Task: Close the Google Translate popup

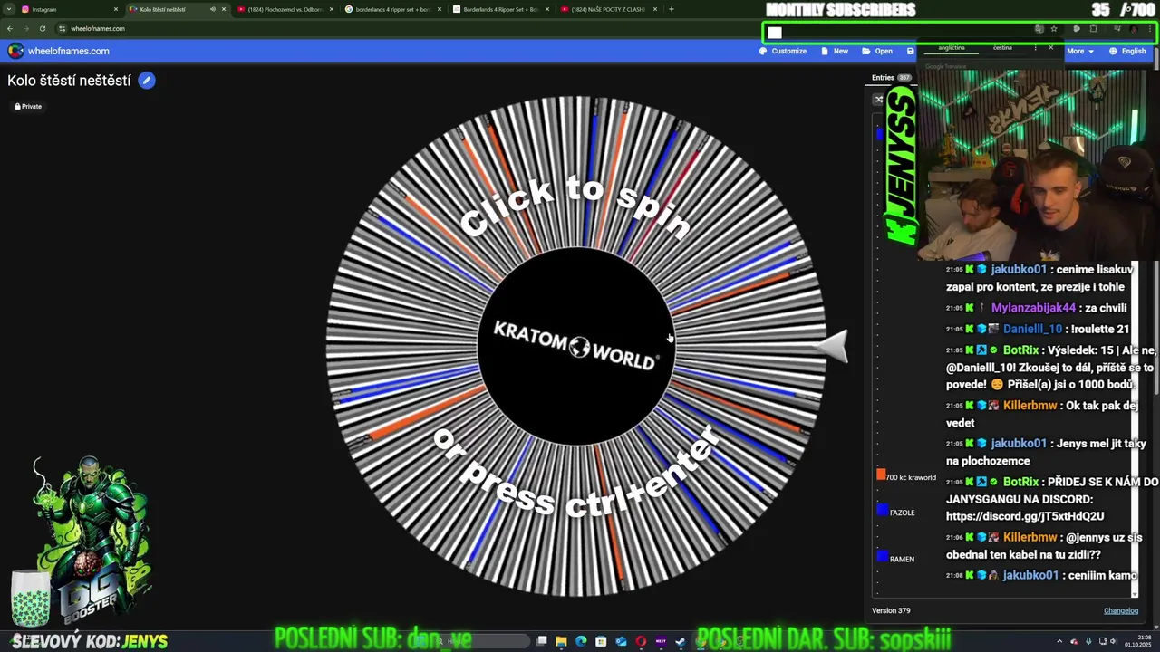Action: point(1051,47)
